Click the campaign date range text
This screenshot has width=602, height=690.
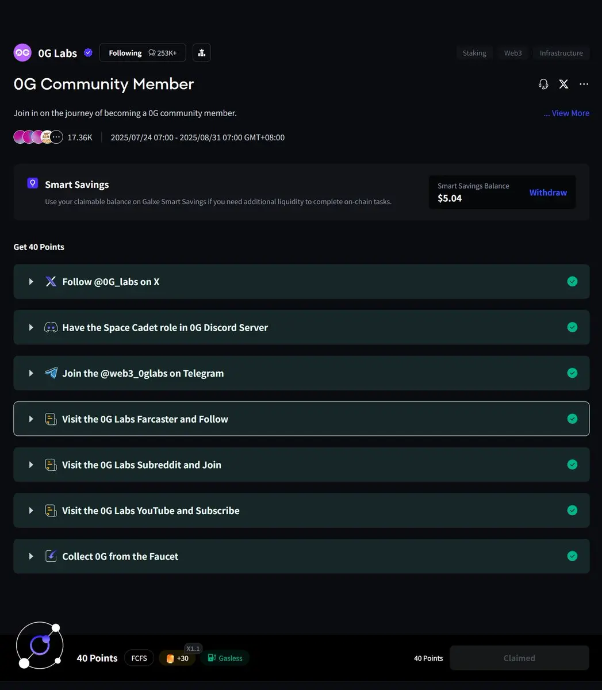click(x=198, y=137)
